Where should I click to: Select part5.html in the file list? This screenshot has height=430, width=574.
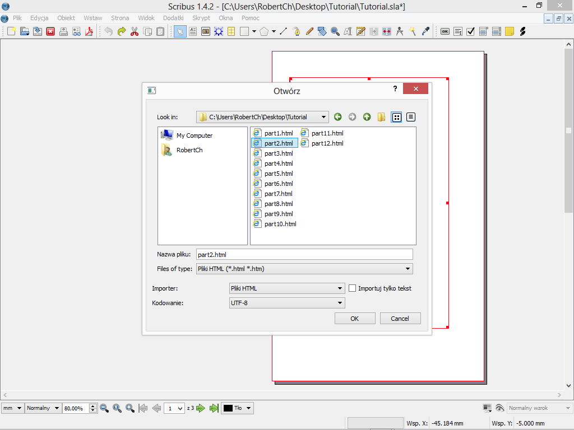coord(278,174)
